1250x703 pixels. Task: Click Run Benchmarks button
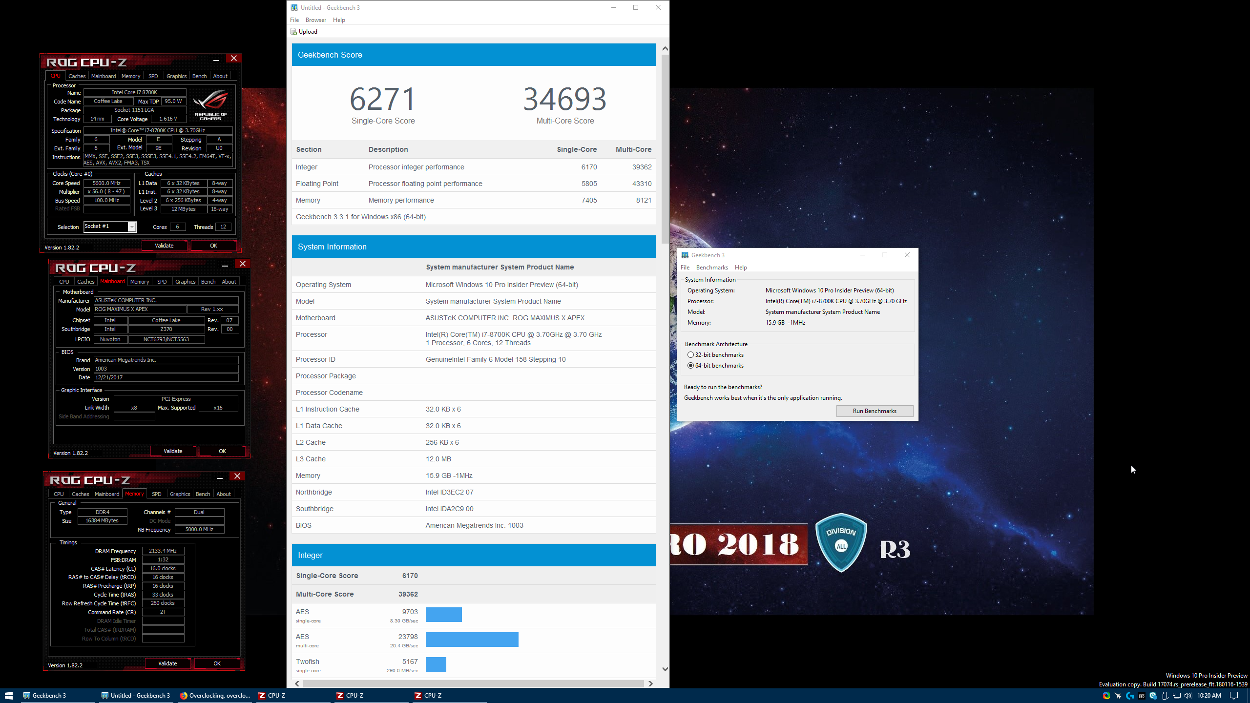[875, 411]
